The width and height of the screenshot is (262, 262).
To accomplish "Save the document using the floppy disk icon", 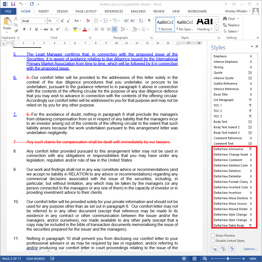I will click(x=13, y=4).
